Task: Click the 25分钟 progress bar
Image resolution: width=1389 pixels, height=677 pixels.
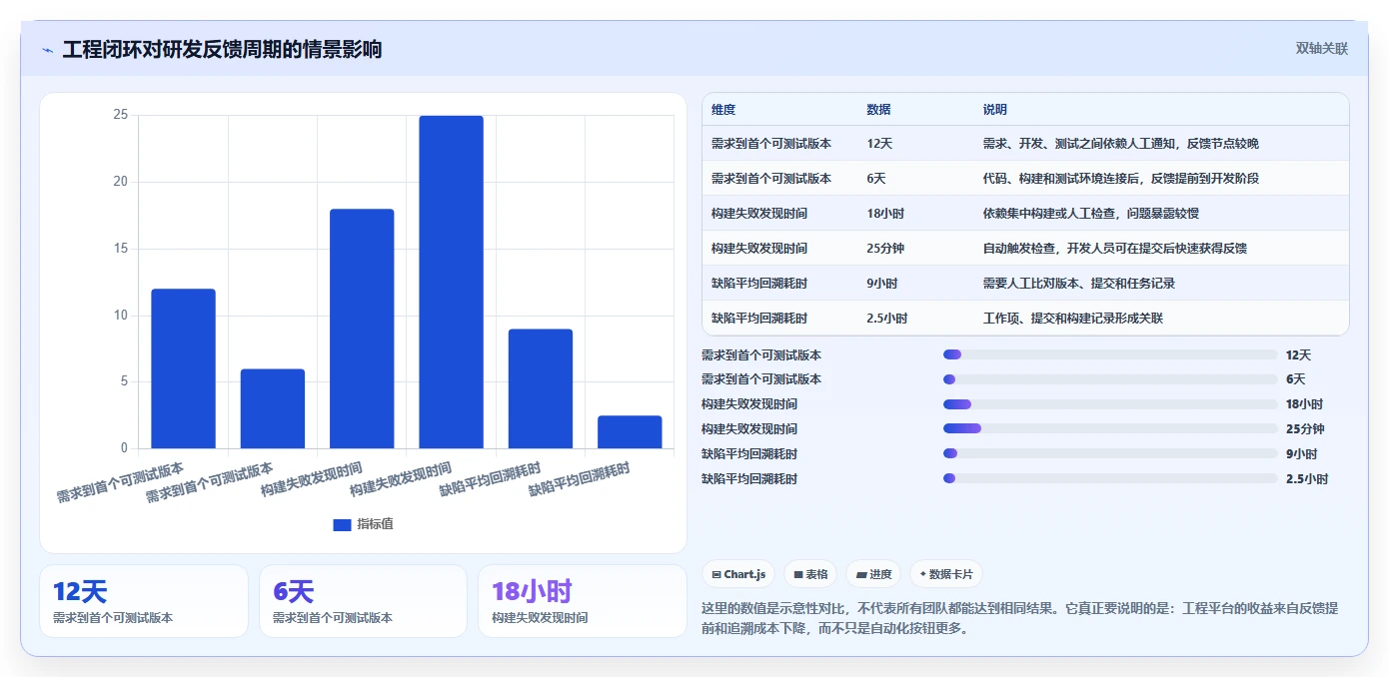Action: (x=1110, y=428)
